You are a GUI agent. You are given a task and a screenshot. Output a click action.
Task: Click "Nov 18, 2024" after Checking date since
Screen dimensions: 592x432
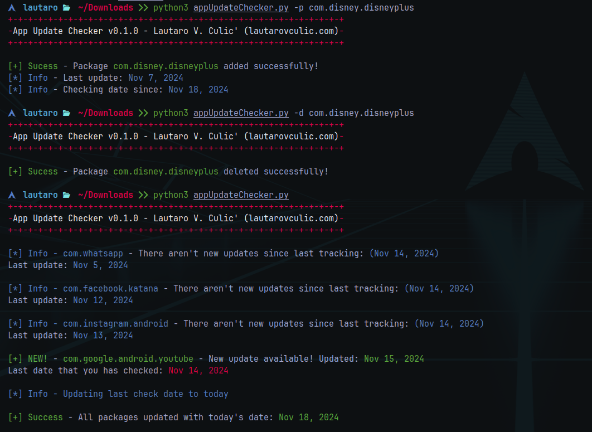198,90
